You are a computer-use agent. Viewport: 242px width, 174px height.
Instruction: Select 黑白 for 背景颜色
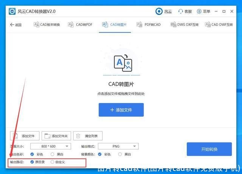[x=120, y=154]
